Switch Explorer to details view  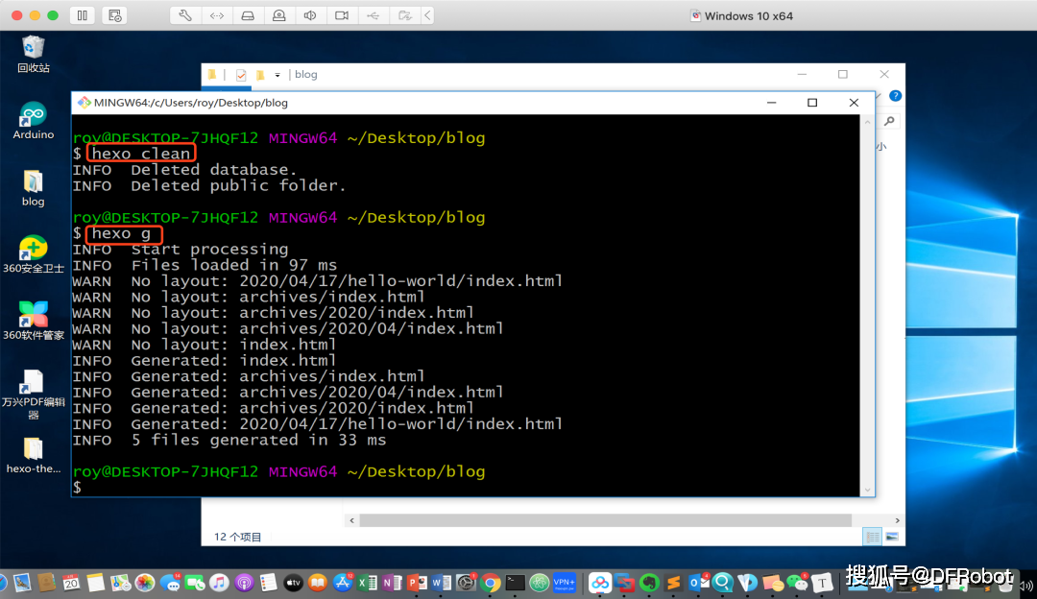pyautogui.click(x=873, y=537)
